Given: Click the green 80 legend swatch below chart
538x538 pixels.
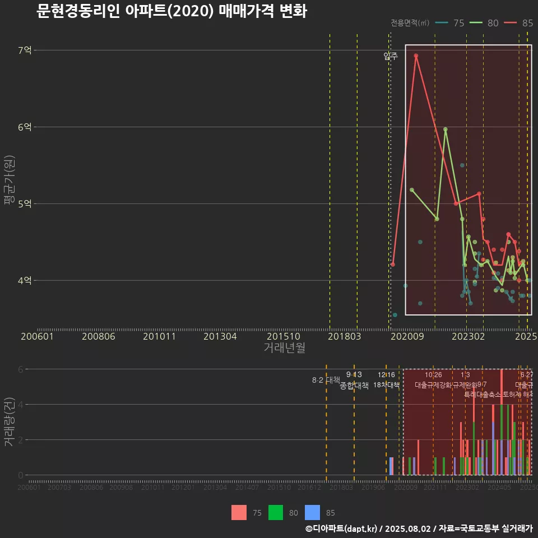Looking at the screenshot, I should point(276,513).
